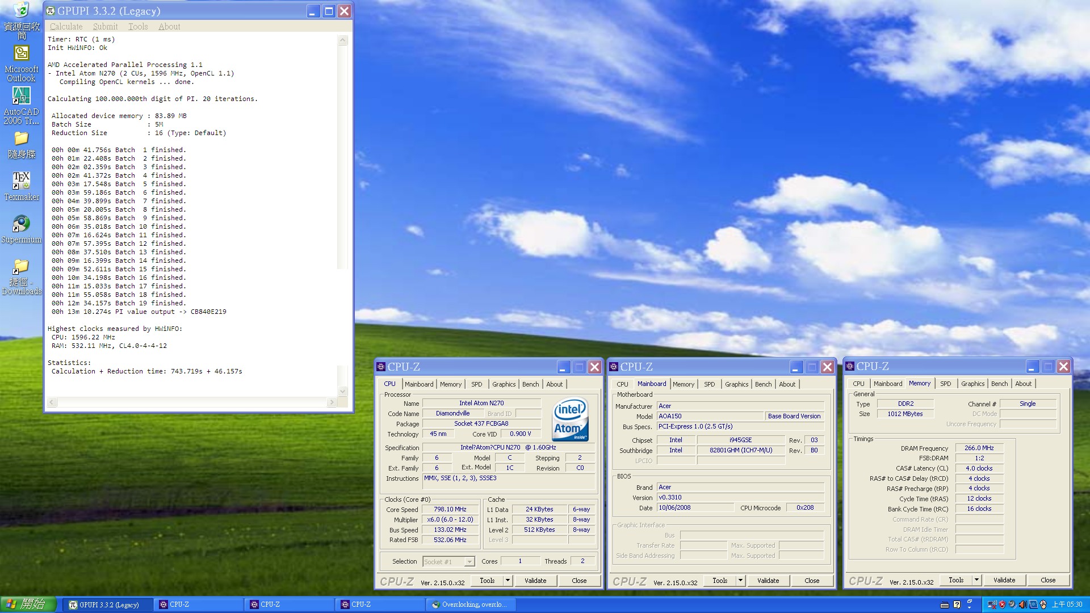This screenshot has width=1090, height=613.
Task: Switch to SPD tab in CPU window
Action: tap(476, 384)
